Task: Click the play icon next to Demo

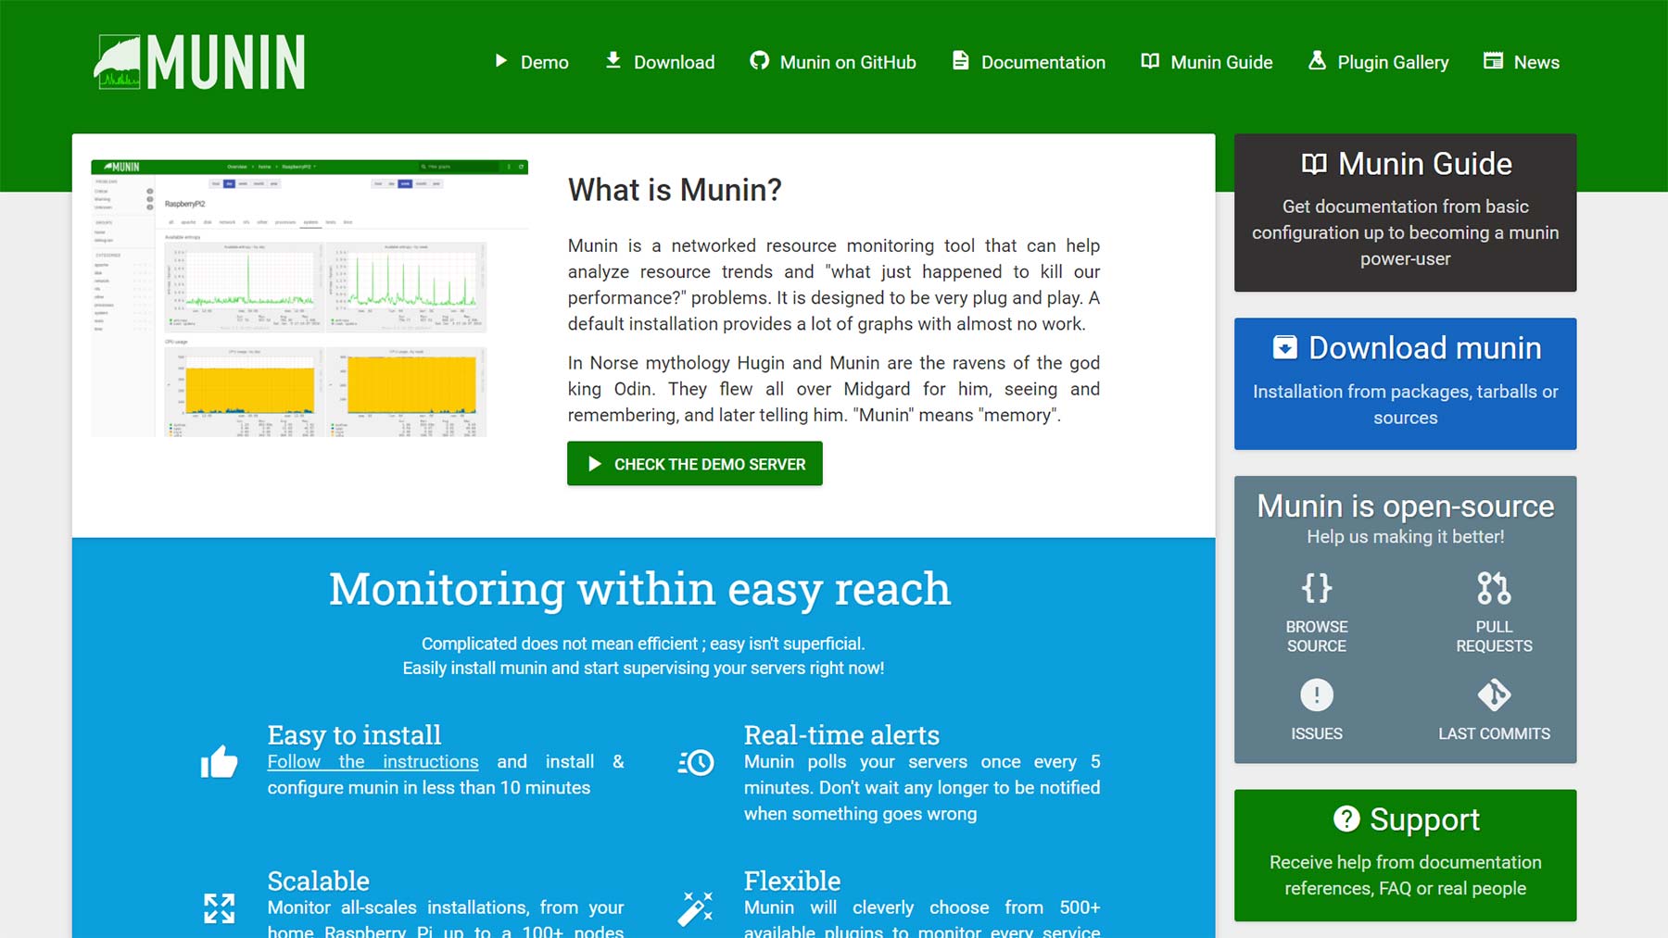Action: 500,61
